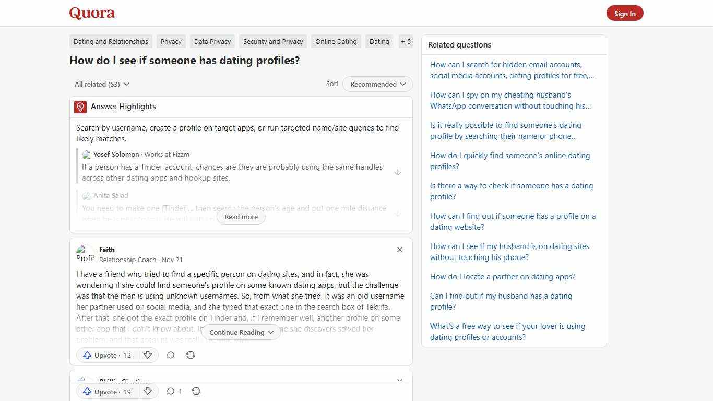Click the Answer Highlights lightbulb icon

(80, 107)
